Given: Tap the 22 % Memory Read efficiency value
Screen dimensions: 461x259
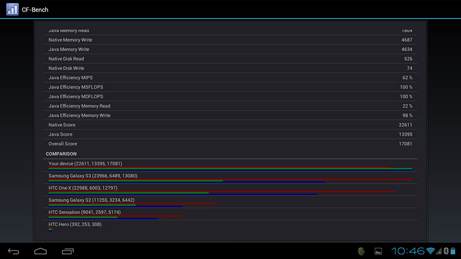Looking at the screenshot, I should 407,106.
